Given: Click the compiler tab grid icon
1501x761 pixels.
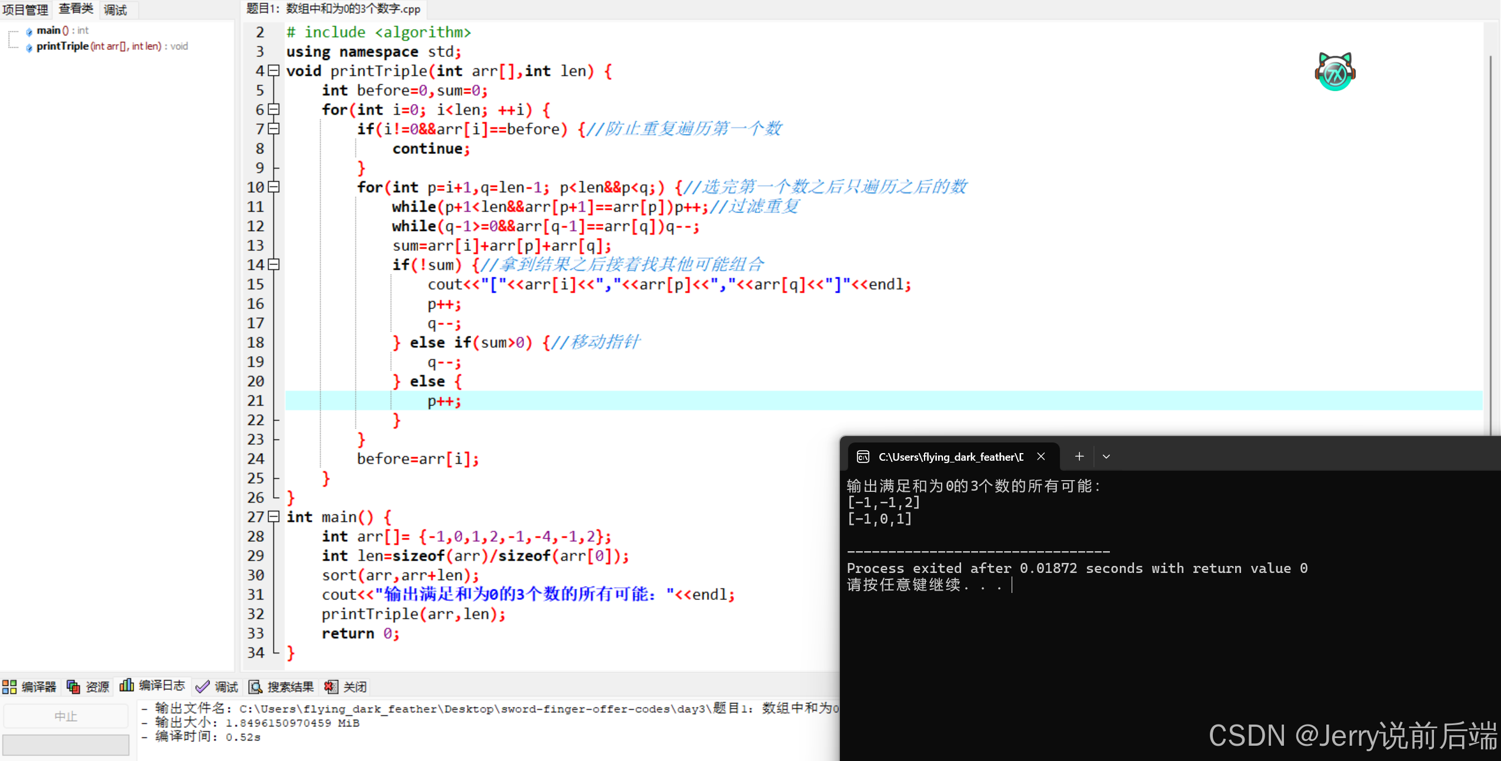Looking at the screenshot, I should 9,686.
